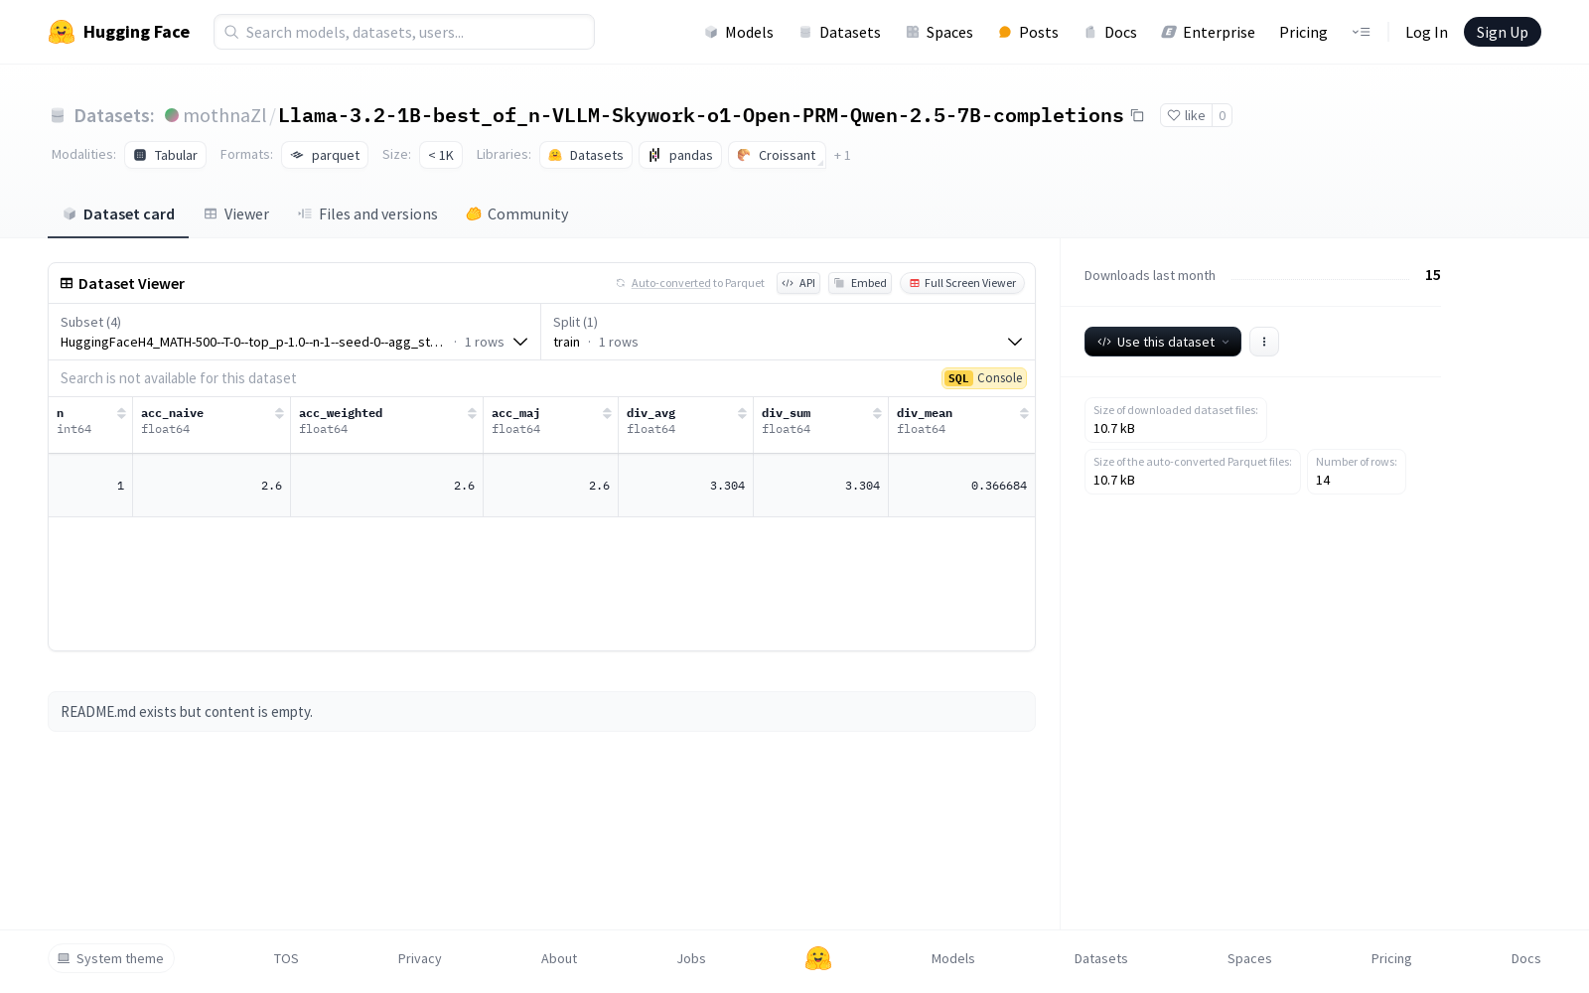Expand the Subset dropdown
Viewport: 1589px width, 993px height.
[294, 332]
